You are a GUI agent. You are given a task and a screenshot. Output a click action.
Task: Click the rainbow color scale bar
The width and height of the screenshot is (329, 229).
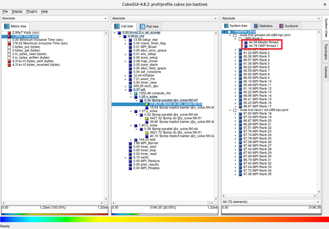[164, 219]
